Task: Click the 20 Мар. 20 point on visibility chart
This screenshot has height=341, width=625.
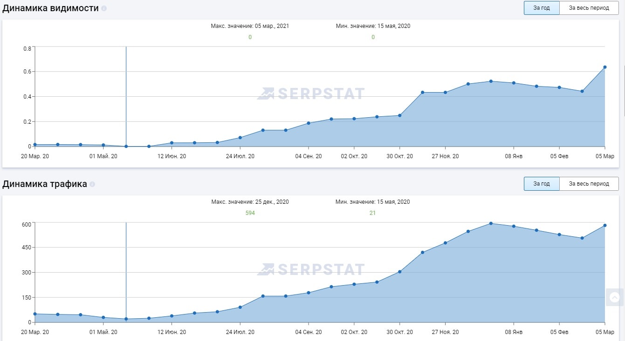Action: pyautogui.click(x=35, y=145)
